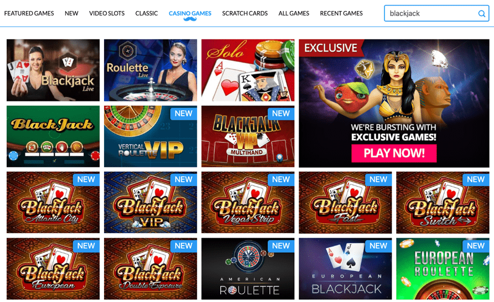Screen dimensions: 494x302
Task: Launch the American Roulette game
Action: (x=248, y=269)
